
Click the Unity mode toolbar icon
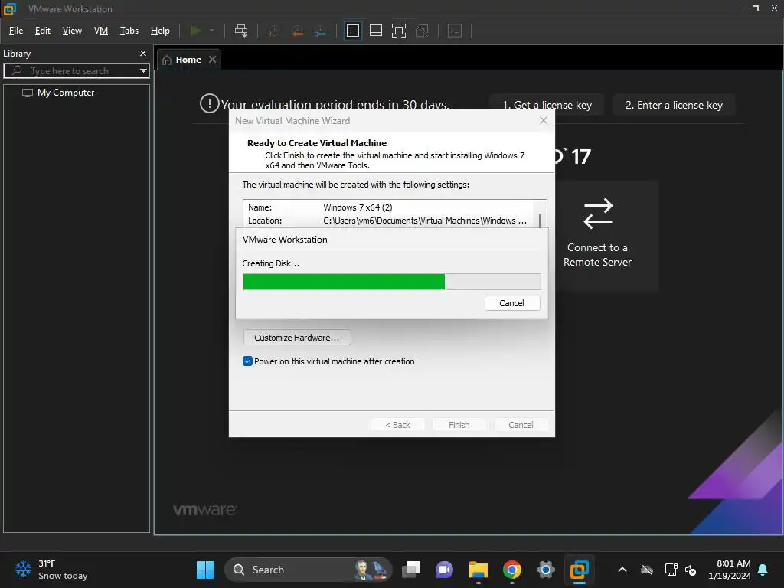click(x=422, y=31)
